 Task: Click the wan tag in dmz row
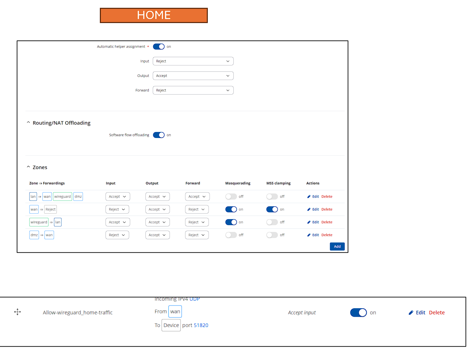49,235
